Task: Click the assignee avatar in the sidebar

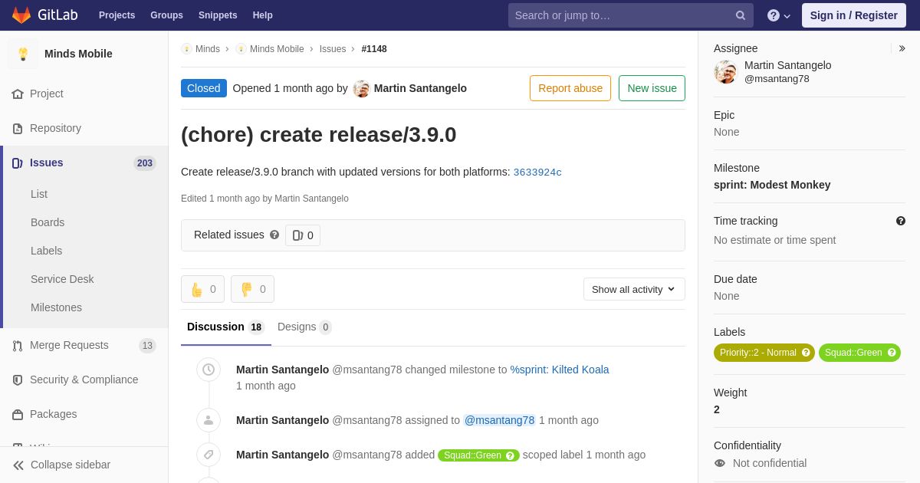Action: point(725,72)
